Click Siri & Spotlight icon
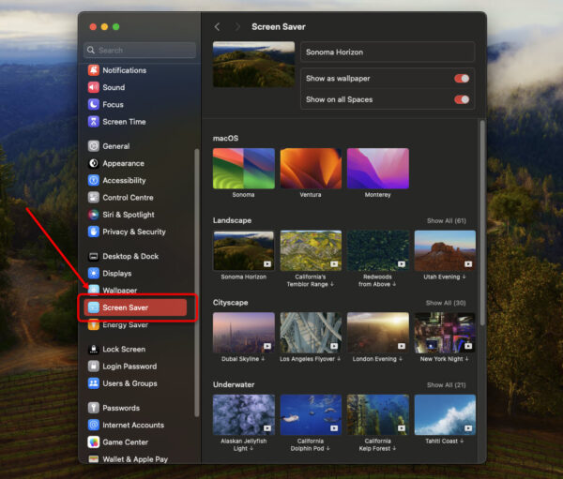This screenshot has height=479, width=563. click(x=93, y=215)
